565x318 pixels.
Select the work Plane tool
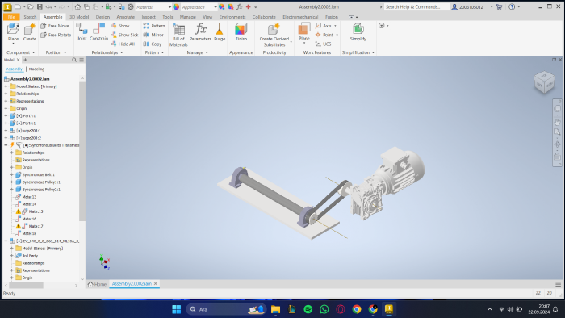coord(304,31)
